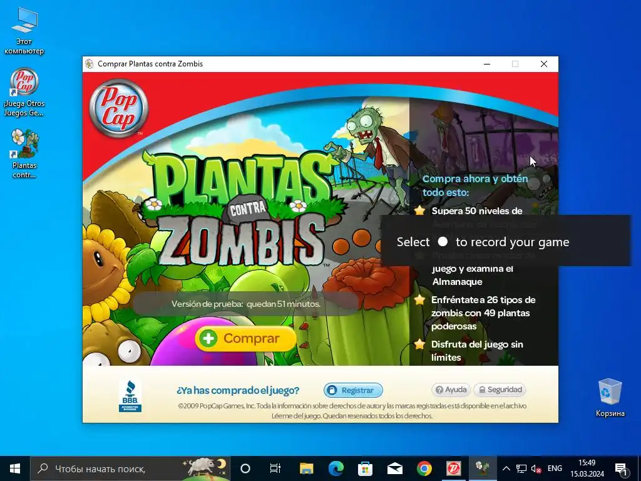The height and width of the screenshot is (481, 641).
Task: Switch the ENG input language indicator
Action: click(x=555, y=468)
